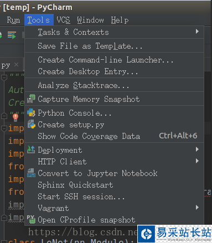Expand the Tasks & Contexts submenu arrow

point(197,32)
